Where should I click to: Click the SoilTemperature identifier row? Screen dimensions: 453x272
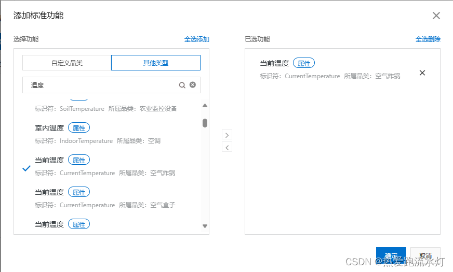tap(106, 109)
